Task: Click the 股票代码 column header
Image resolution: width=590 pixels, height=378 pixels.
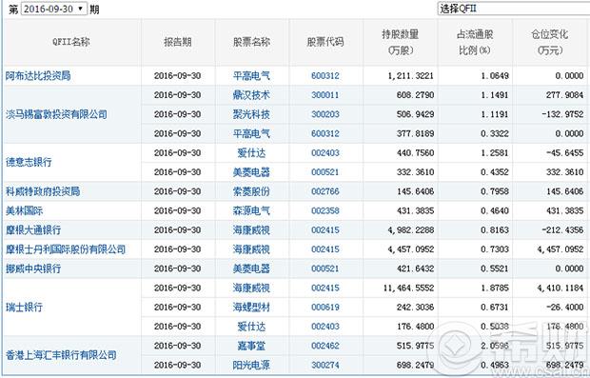Action: (325, 42)
